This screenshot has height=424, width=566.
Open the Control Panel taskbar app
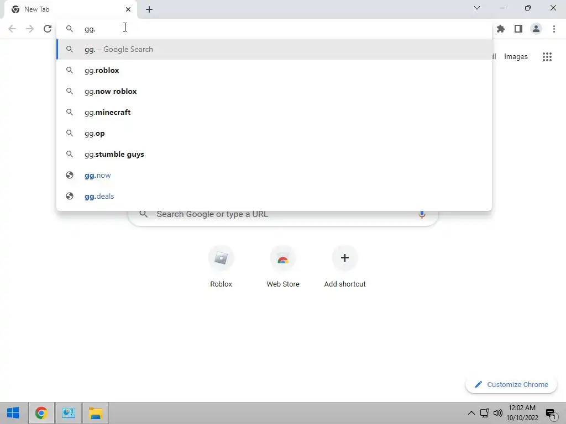point(68,413)
